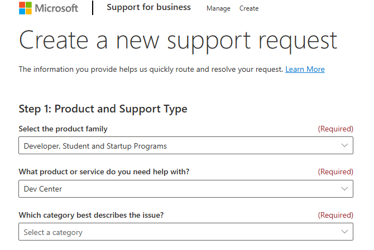Open the Manage menu item
Screen dimensions: 374x250
218,8
